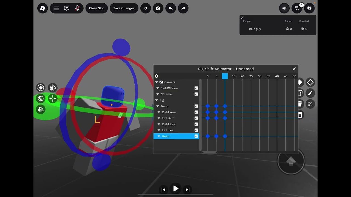
Task: Click the blue playhead marker
Action: [x=225, y=76]
